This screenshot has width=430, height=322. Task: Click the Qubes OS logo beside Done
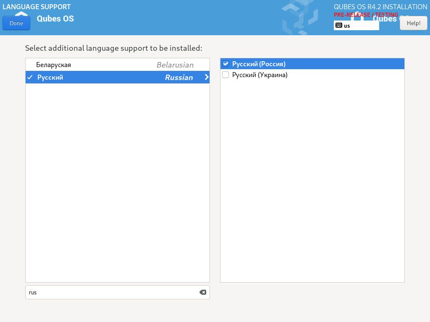55,18
